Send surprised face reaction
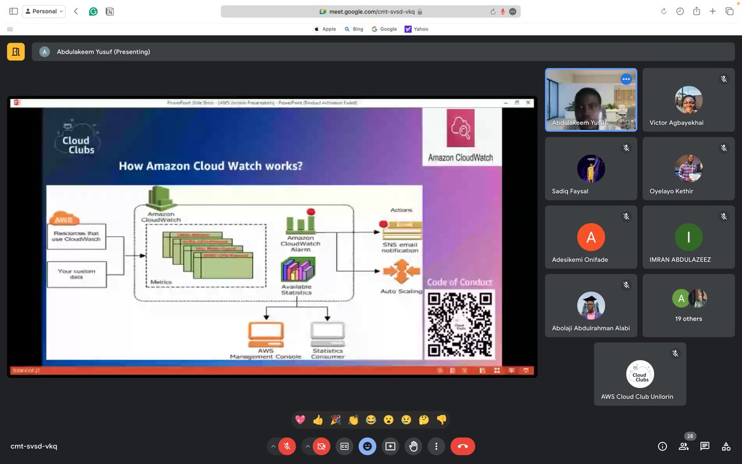The image size is (742, 464). point(388,419)
